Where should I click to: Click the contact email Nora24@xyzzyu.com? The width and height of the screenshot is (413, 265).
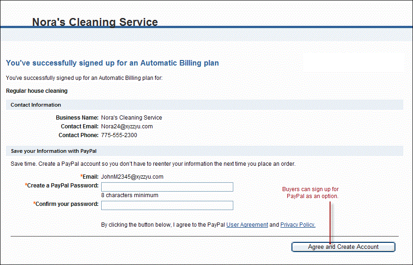pos(127,126)
